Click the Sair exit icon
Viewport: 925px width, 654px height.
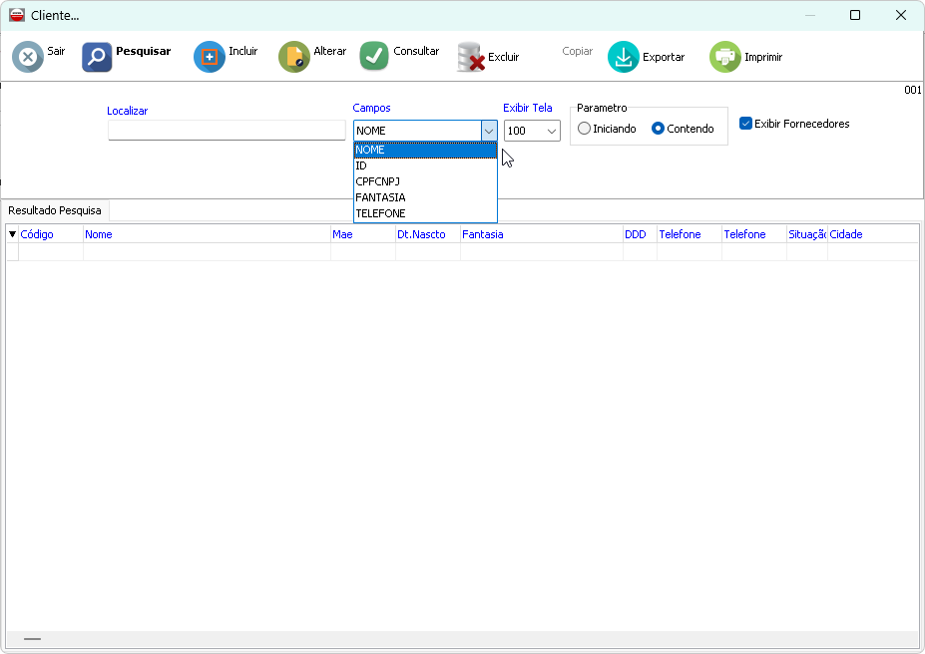tap(28, 57)
